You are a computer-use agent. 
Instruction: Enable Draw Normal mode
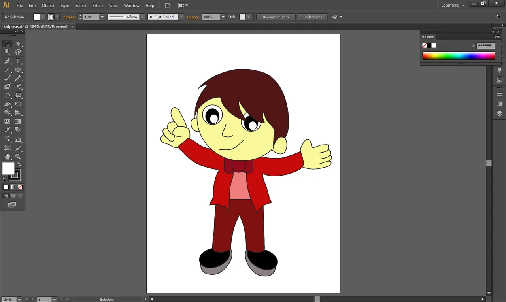tap(6, 196)
